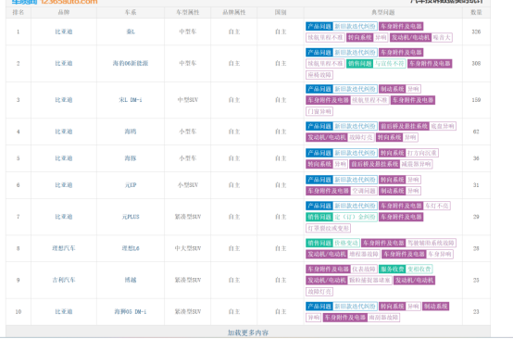
Task: Click 吉利汽车 brand link
Action: tap(64, 280)
